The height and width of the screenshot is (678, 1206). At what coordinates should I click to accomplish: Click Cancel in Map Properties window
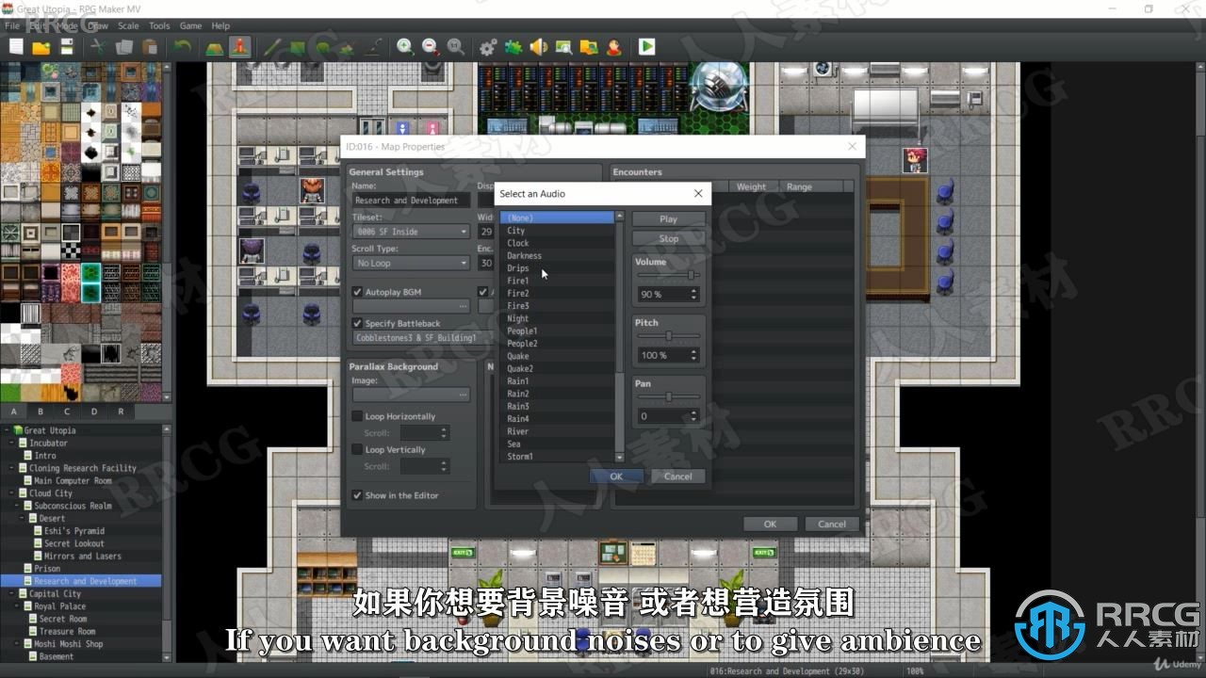click(x=831, y=525)
